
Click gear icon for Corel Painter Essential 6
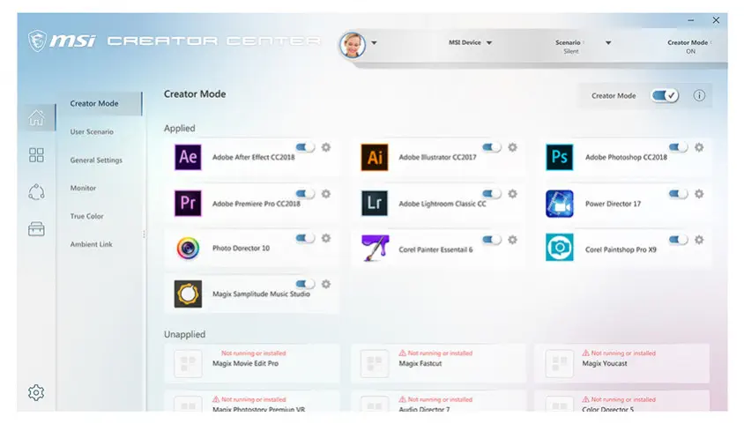pyautogui.click(x=512, y=239)
